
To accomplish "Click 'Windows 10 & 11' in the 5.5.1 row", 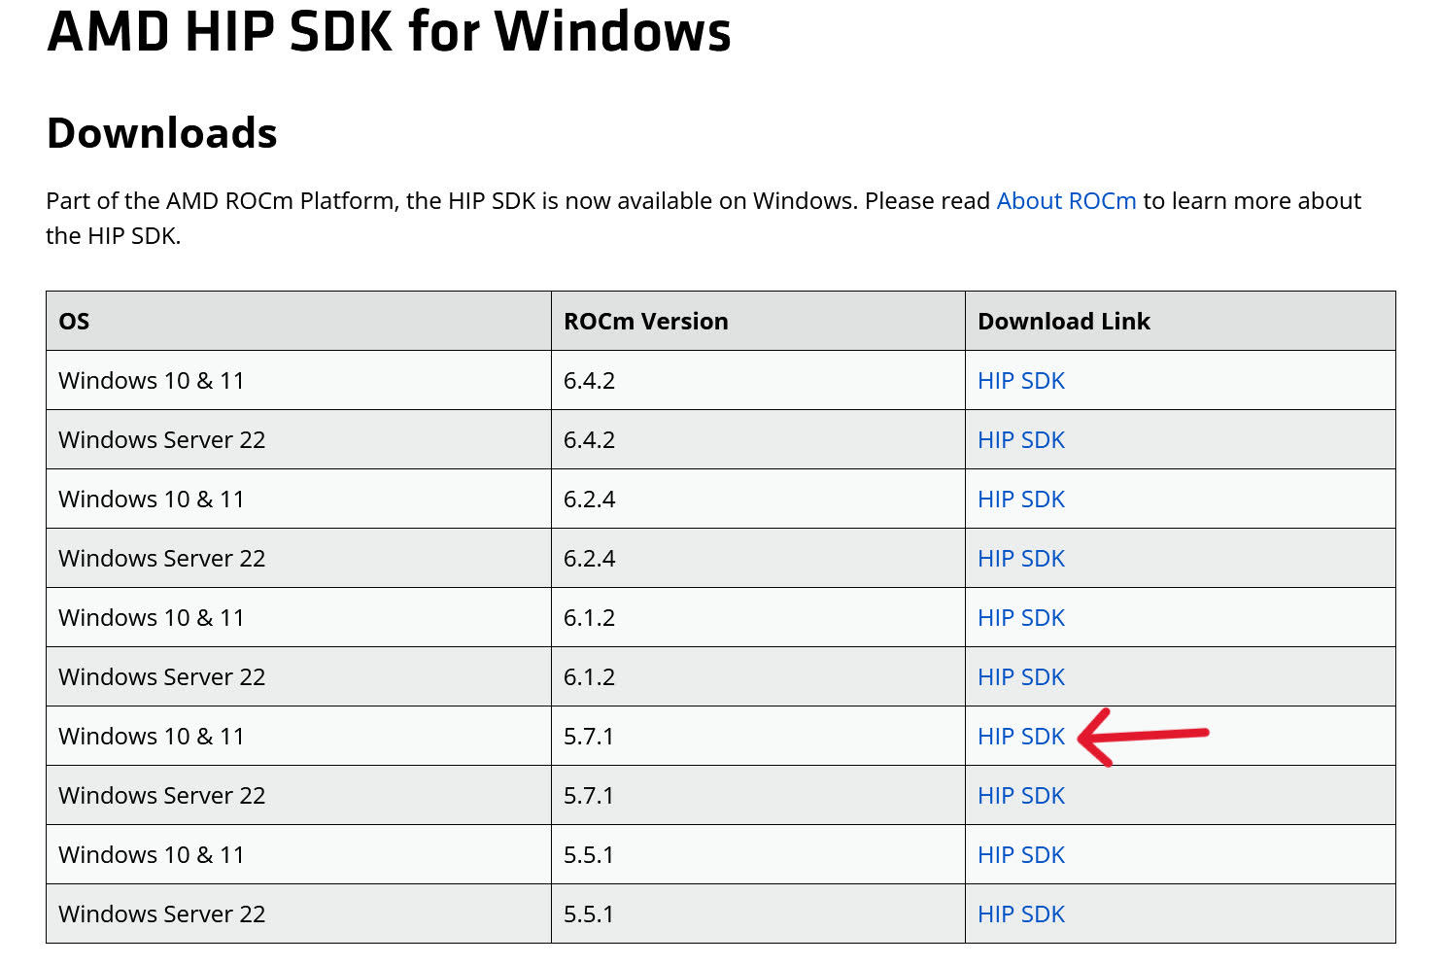I will click(151, 855).
